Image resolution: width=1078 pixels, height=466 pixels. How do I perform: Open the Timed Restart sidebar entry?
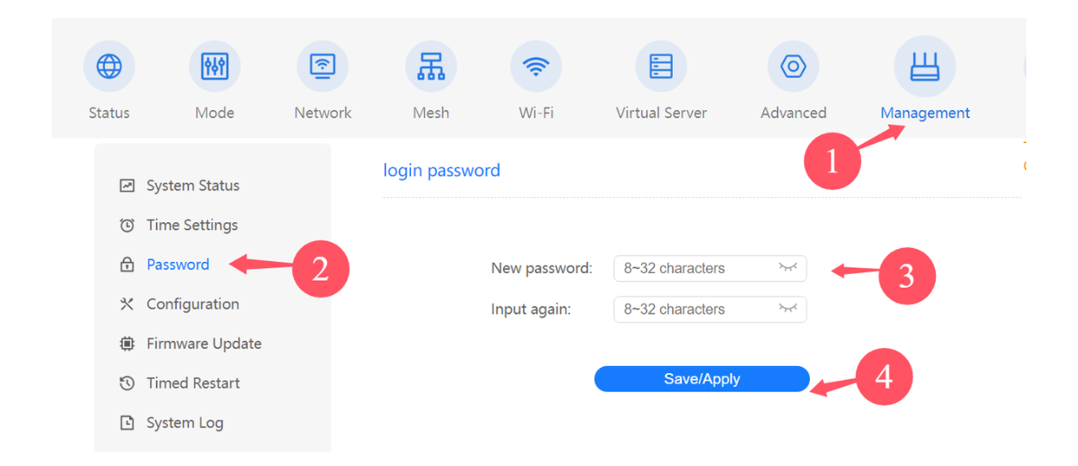179,383
